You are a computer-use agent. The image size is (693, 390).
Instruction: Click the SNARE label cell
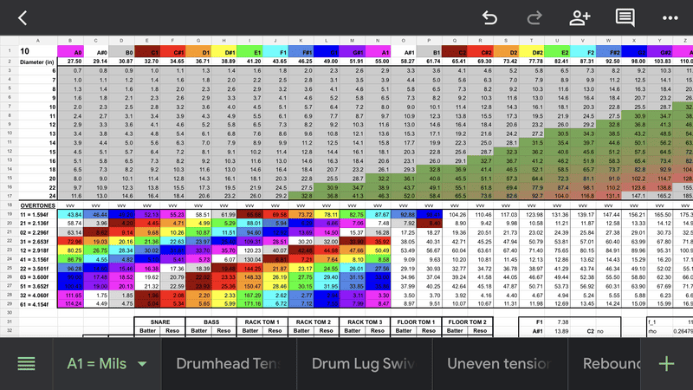(x=159, y=322)
